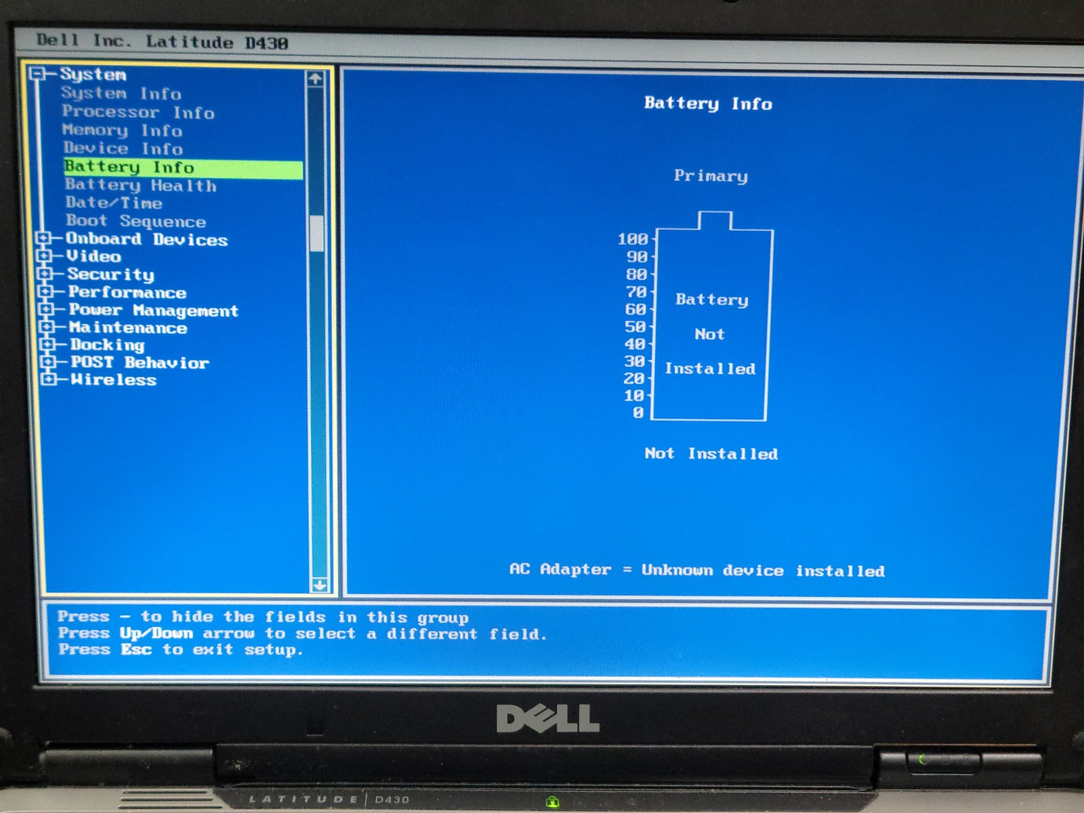Expand the POST Behavior group
Screen dimensions: 1084x813
48,362
